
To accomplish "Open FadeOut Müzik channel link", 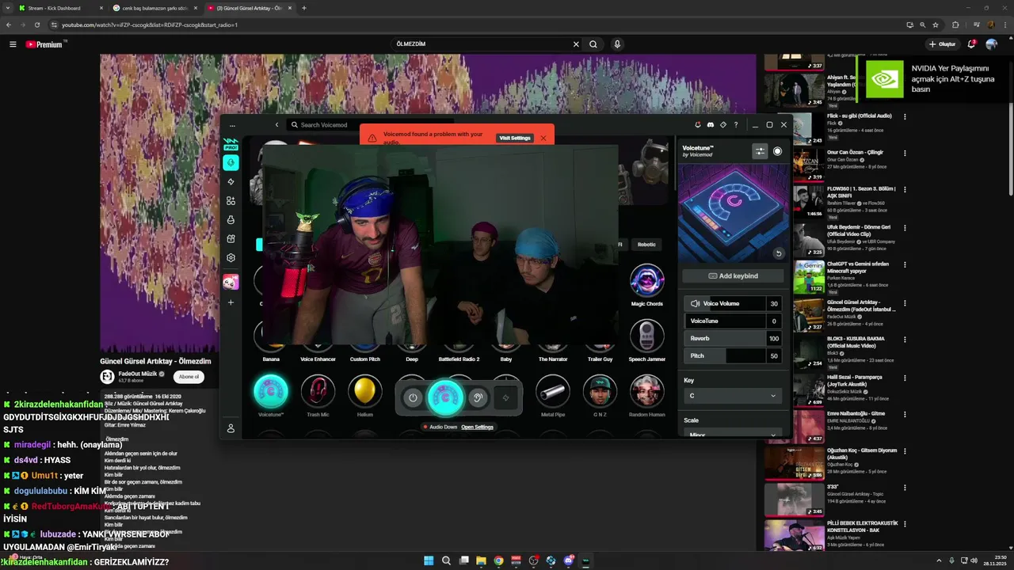I will point(138,374).
